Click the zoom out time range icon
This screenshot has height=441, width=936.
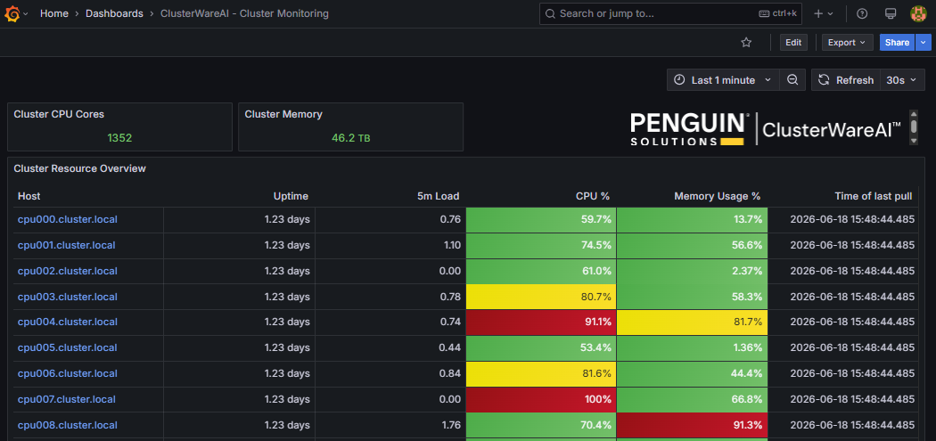(x=792, y=80)
